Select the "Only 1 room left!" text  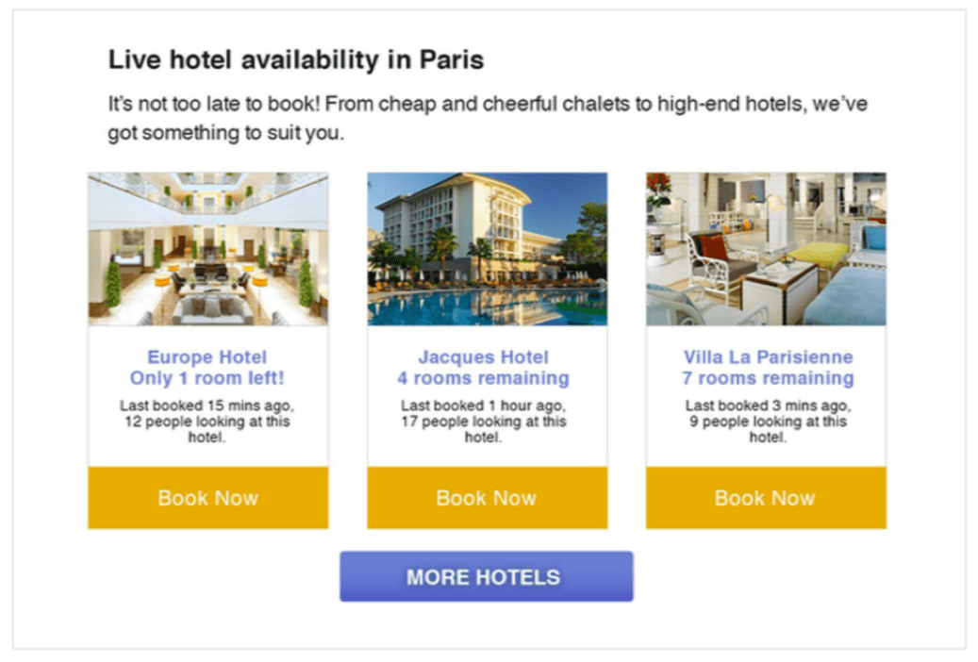207,379
